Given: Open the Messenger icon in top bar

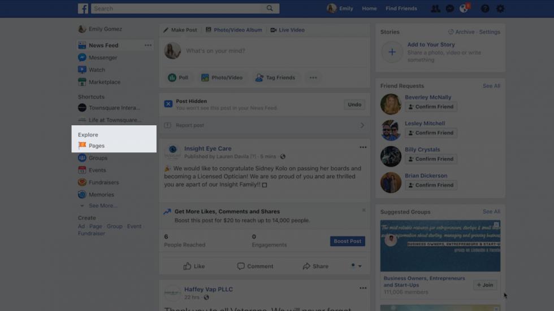Looking at the screenshot, I should pos(450,8).
